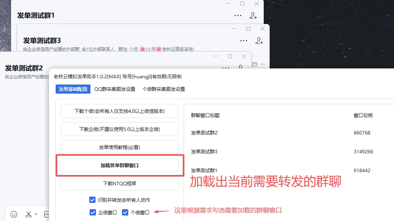This screenshot has width=394, height=221.
Task: Open more options in 发单测试群3 window
Action: coord(244,41)
